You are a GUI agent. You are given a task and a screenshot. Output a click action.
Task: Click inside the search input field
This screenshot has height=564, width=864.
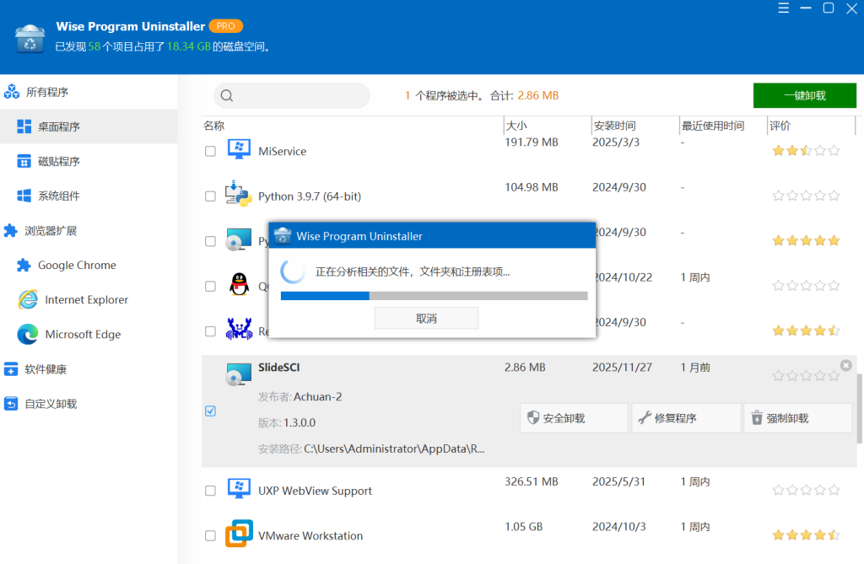click(x=295, y=95)
